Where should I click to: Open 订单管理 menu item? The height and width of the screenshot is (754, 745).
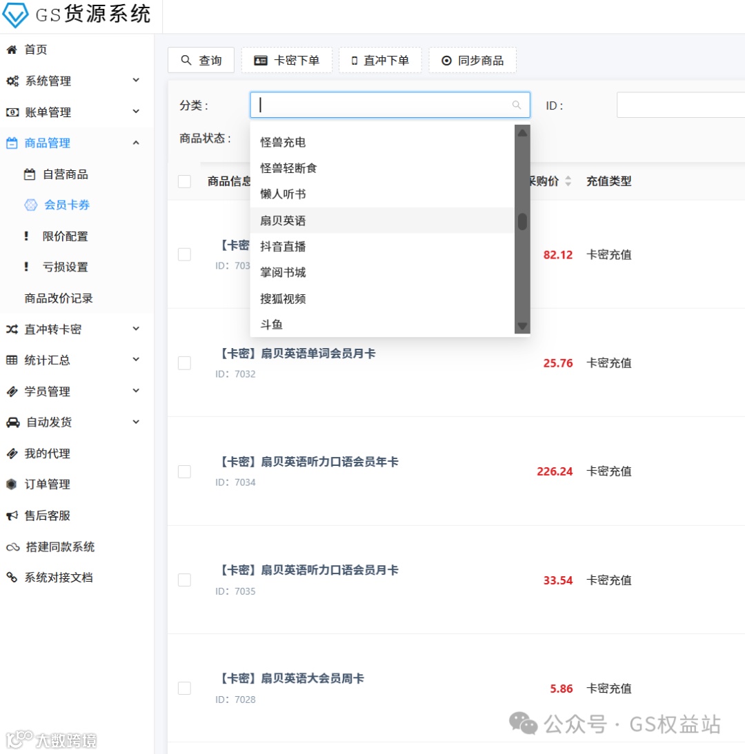pos(47,485)
